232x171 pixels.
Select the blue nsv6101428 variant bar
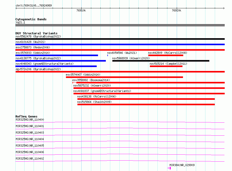(120, 44)
